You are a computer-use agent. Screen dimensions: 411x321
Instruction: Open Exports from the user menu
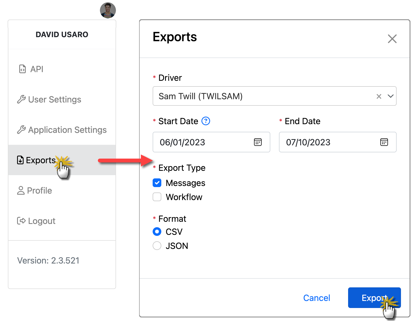(x=41, y=160)
